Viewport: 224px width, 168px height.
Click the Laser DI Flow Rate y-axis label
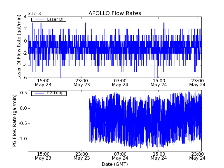19,47
